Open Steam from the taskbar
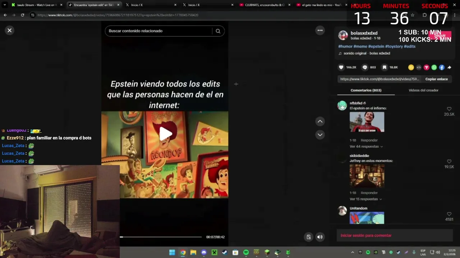 [225, 252]
